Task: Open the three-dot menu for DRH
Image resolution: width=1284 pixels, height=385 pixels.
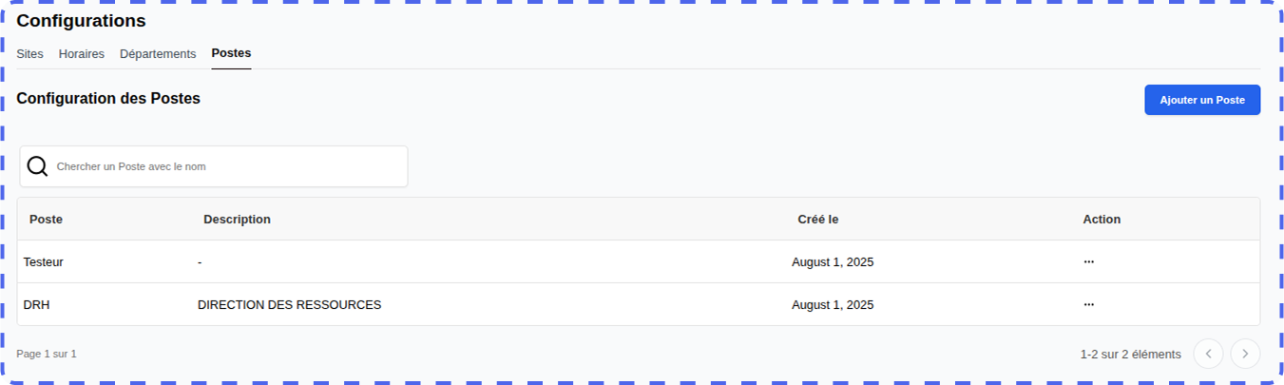Action: 1088,304
